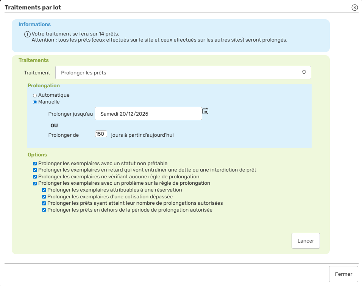The width and height of the screenshot is (362, 286).
Task: Select the Automatique radio button
Action: tap(35, 95)
